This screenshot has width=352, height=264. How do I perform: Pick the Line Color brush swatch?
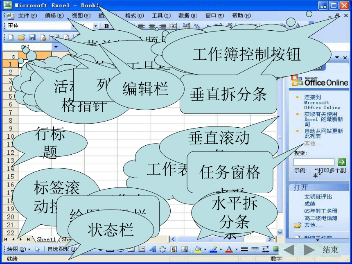(x=213, y=249)
